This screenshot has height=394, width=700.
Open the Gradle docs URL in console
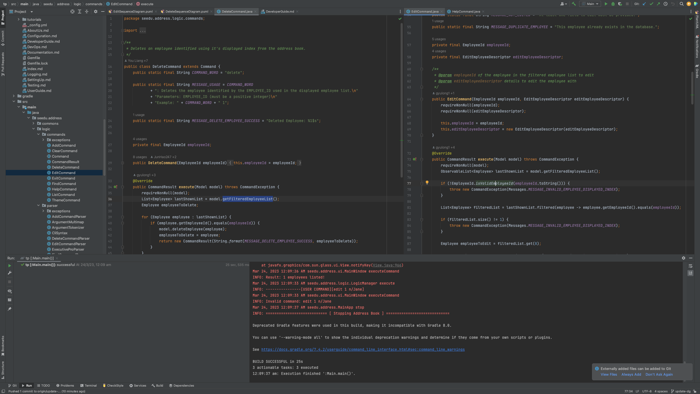click(x=363, y=349)
